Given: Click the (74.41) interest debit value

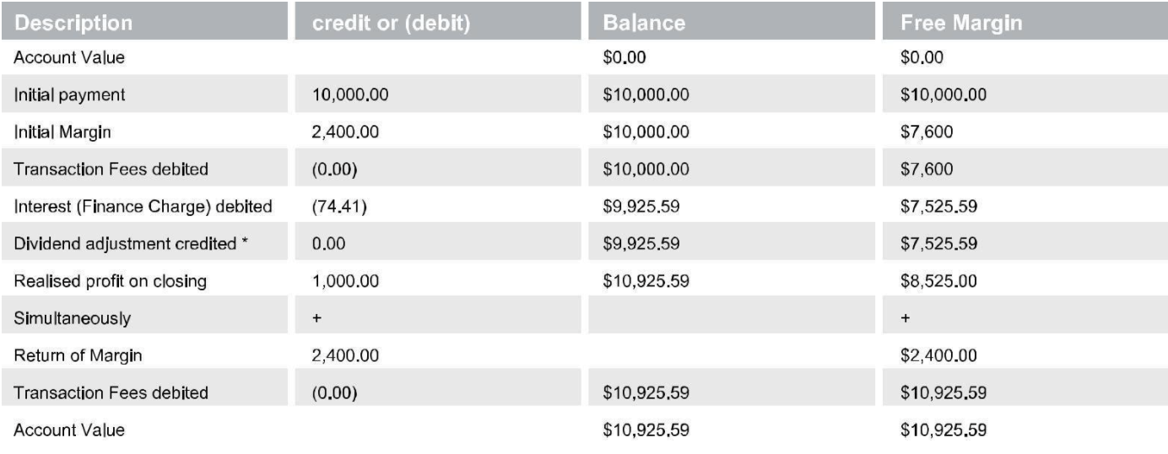Looking at the screenshot, I should click(x=334, y=203).
